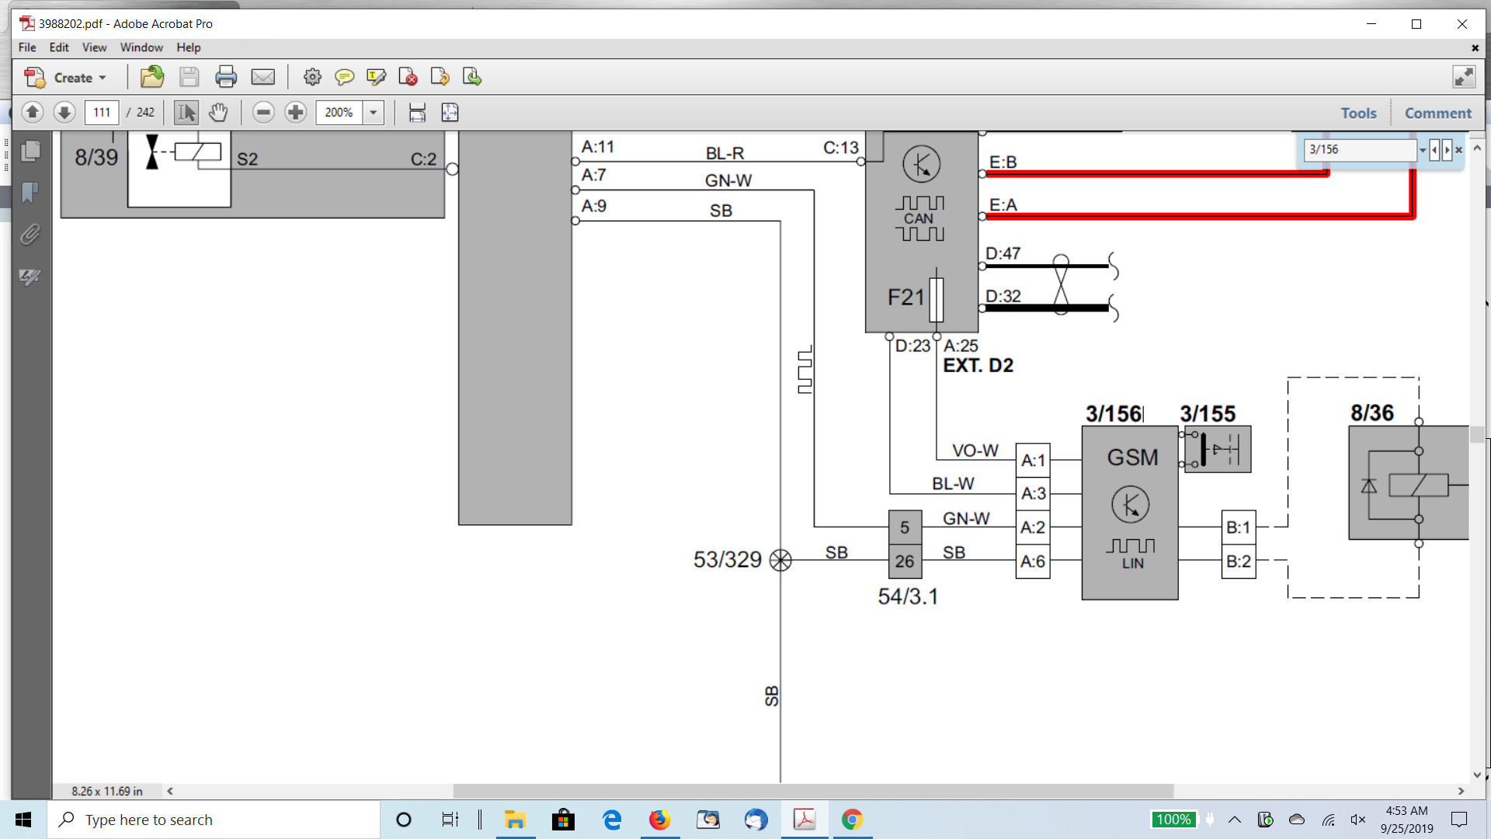The image size is (1491, 839).
Task: Toggle fit one full page view
Action: [450, 113]
